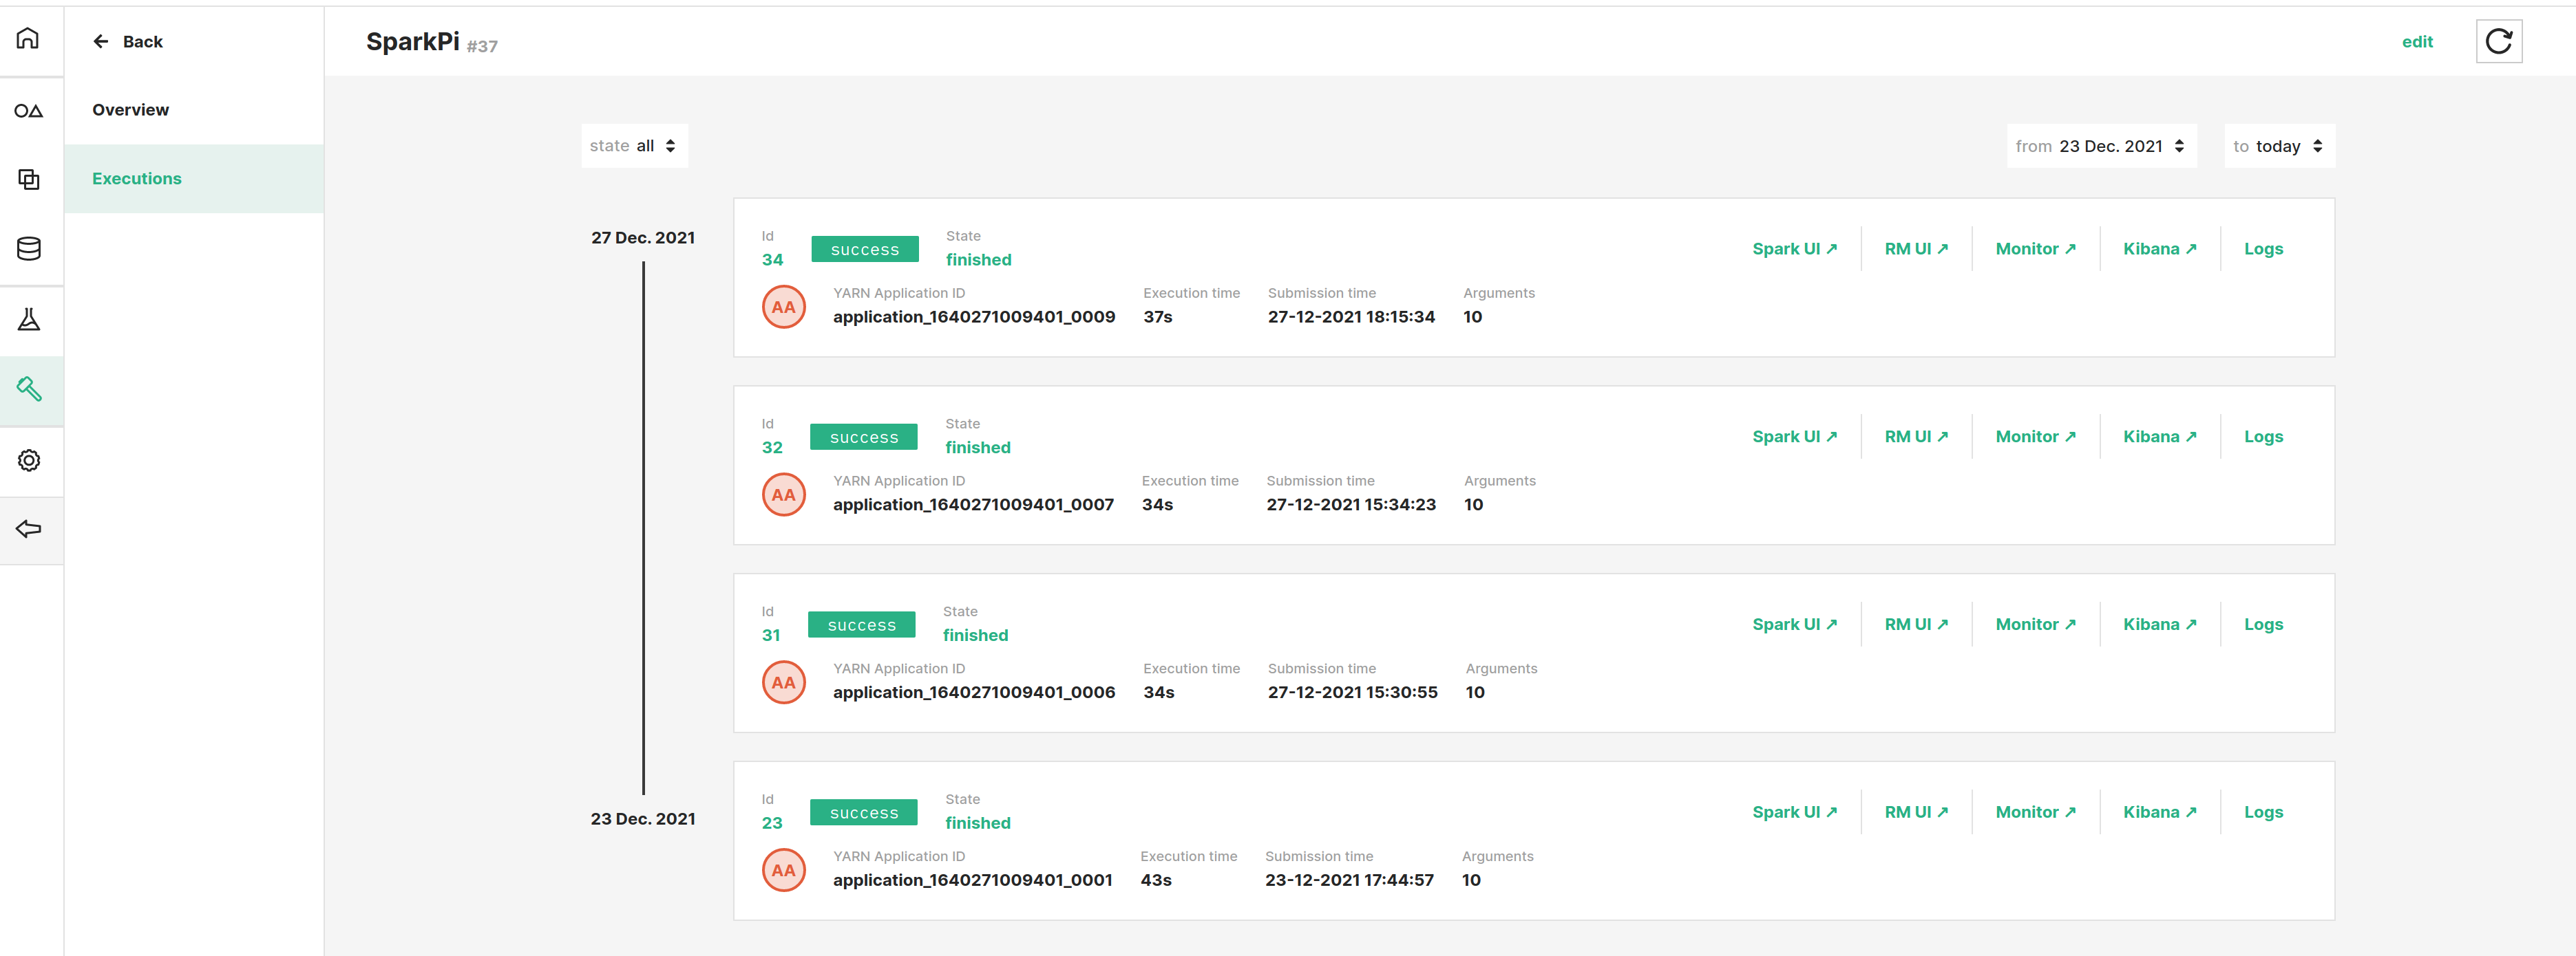The height and width of the screenshot is (956, 2576).
Task: Open the shapes (circle-triangle) sidebar icon
Action: click(28, 111)
